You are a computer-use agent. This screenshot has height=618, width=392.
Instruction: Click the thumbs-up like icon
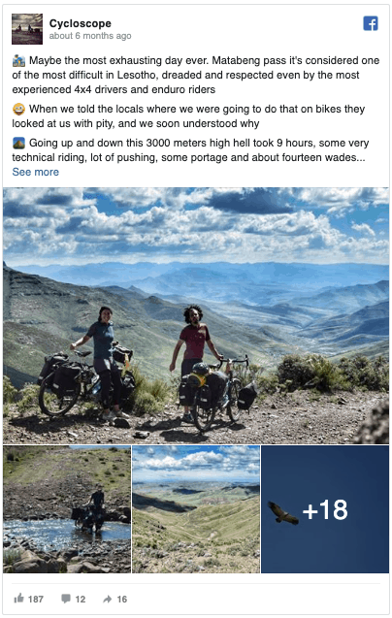pyautogui.click(x=18, y=599)
